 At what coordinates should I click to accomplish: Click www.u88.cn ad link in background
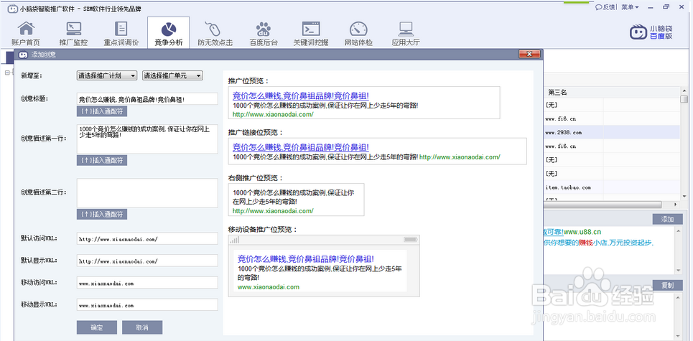click(x=583, y=232)
